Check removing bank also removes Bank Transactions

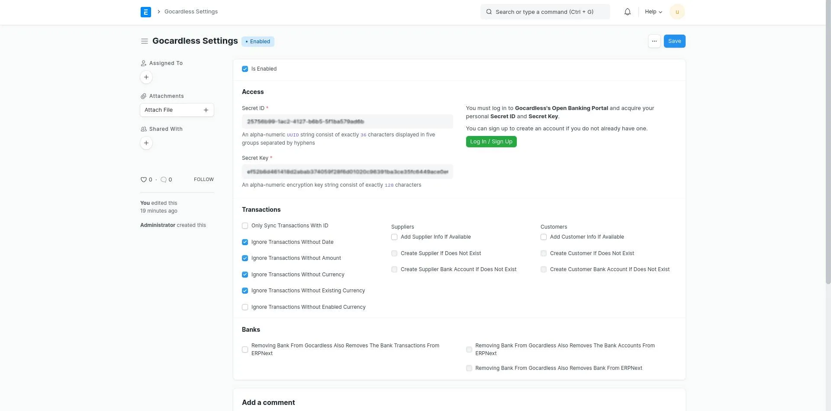point(245,350)
